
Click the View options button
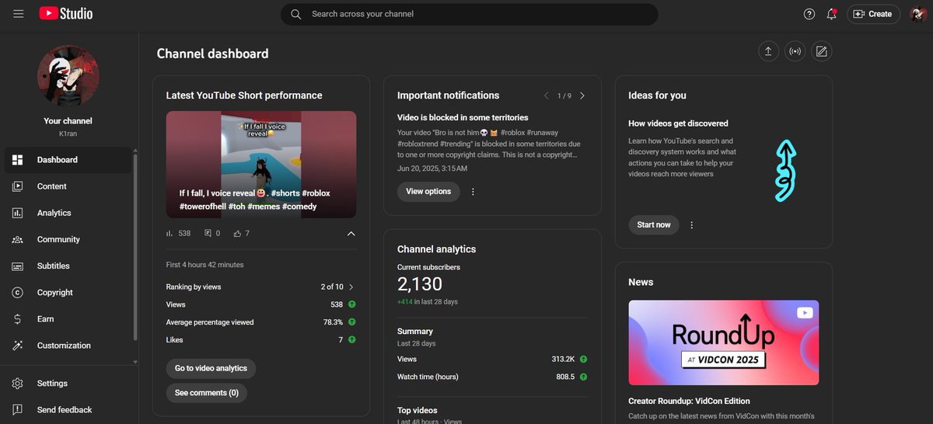tap(428, 192)
